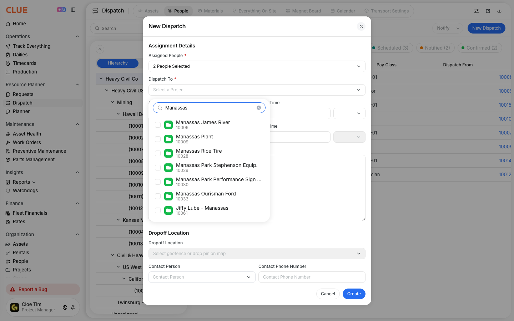Select the Confirmed (2) status filter
The width and height of the screenshot is (514, 321).
[480, 48]
